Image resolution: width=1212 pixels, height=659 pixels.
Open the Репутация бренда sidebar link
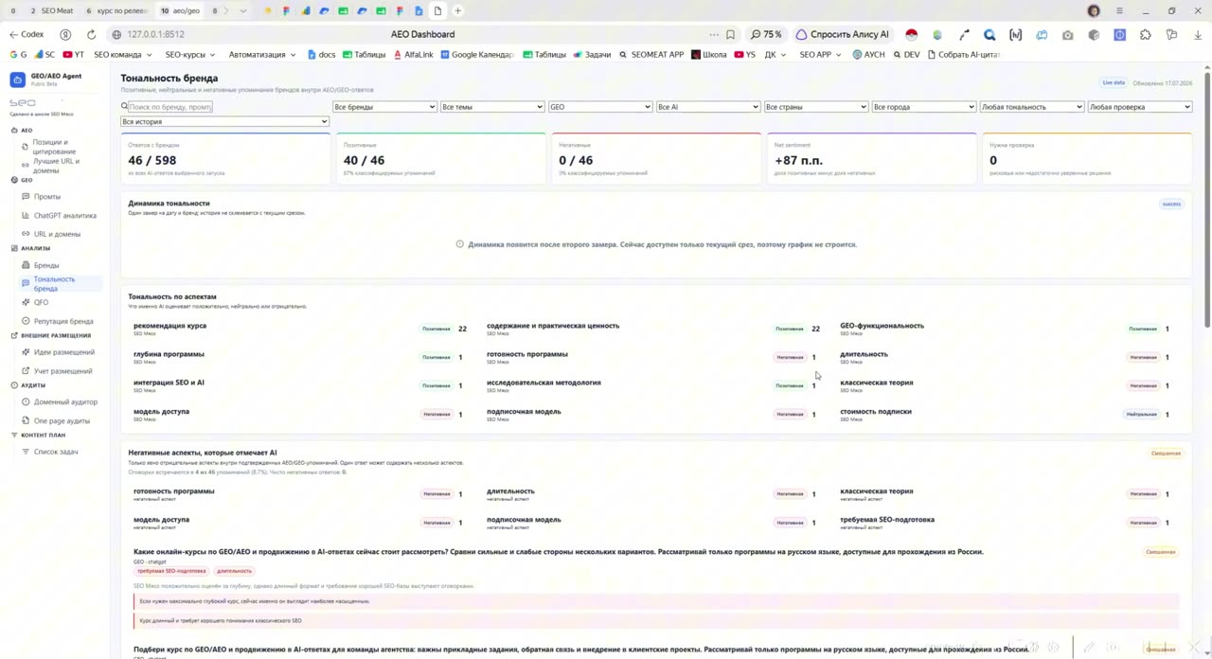63,321
